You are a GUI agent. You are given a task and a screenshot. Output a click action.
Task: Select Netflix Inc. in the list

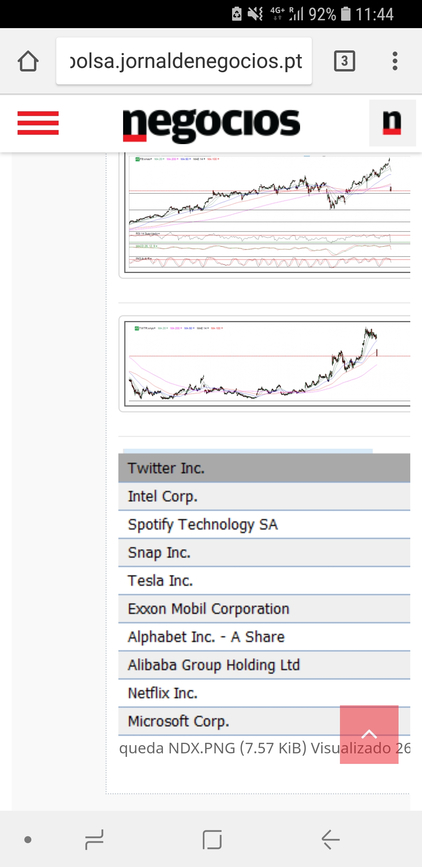point(163,693)
